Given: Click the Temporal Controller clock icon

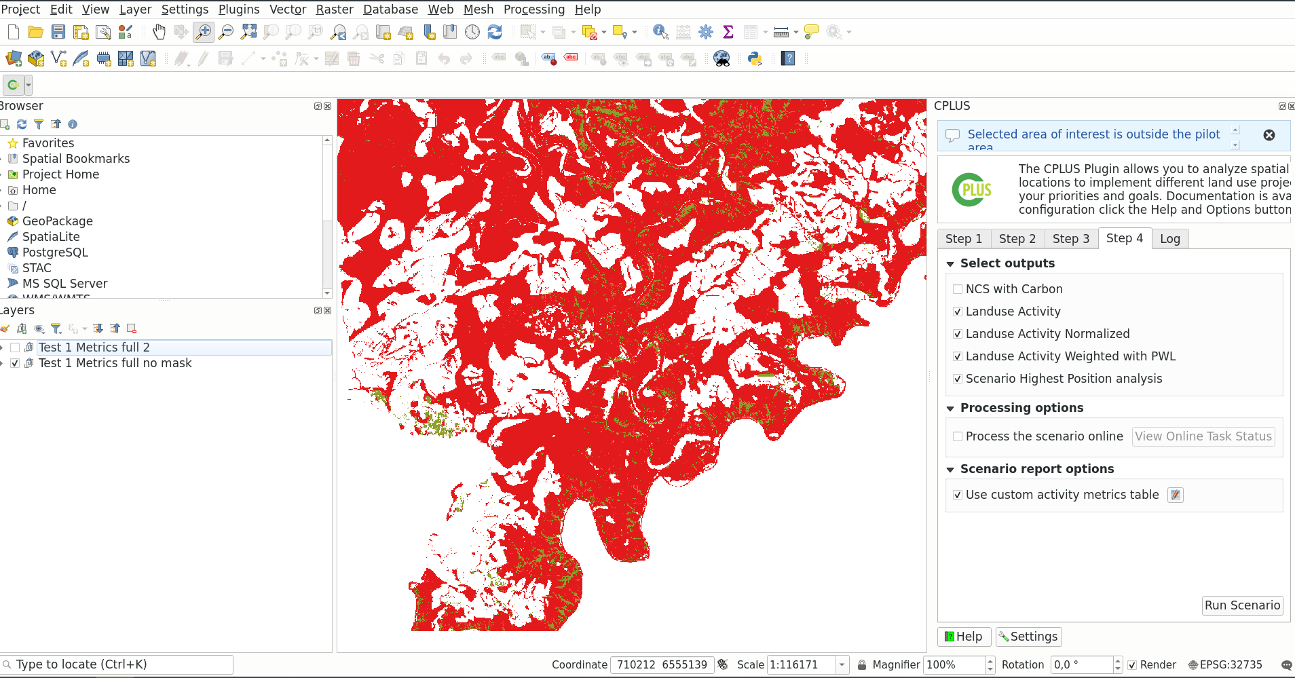Looking at the screenshot, I should (x=472, y=32).
